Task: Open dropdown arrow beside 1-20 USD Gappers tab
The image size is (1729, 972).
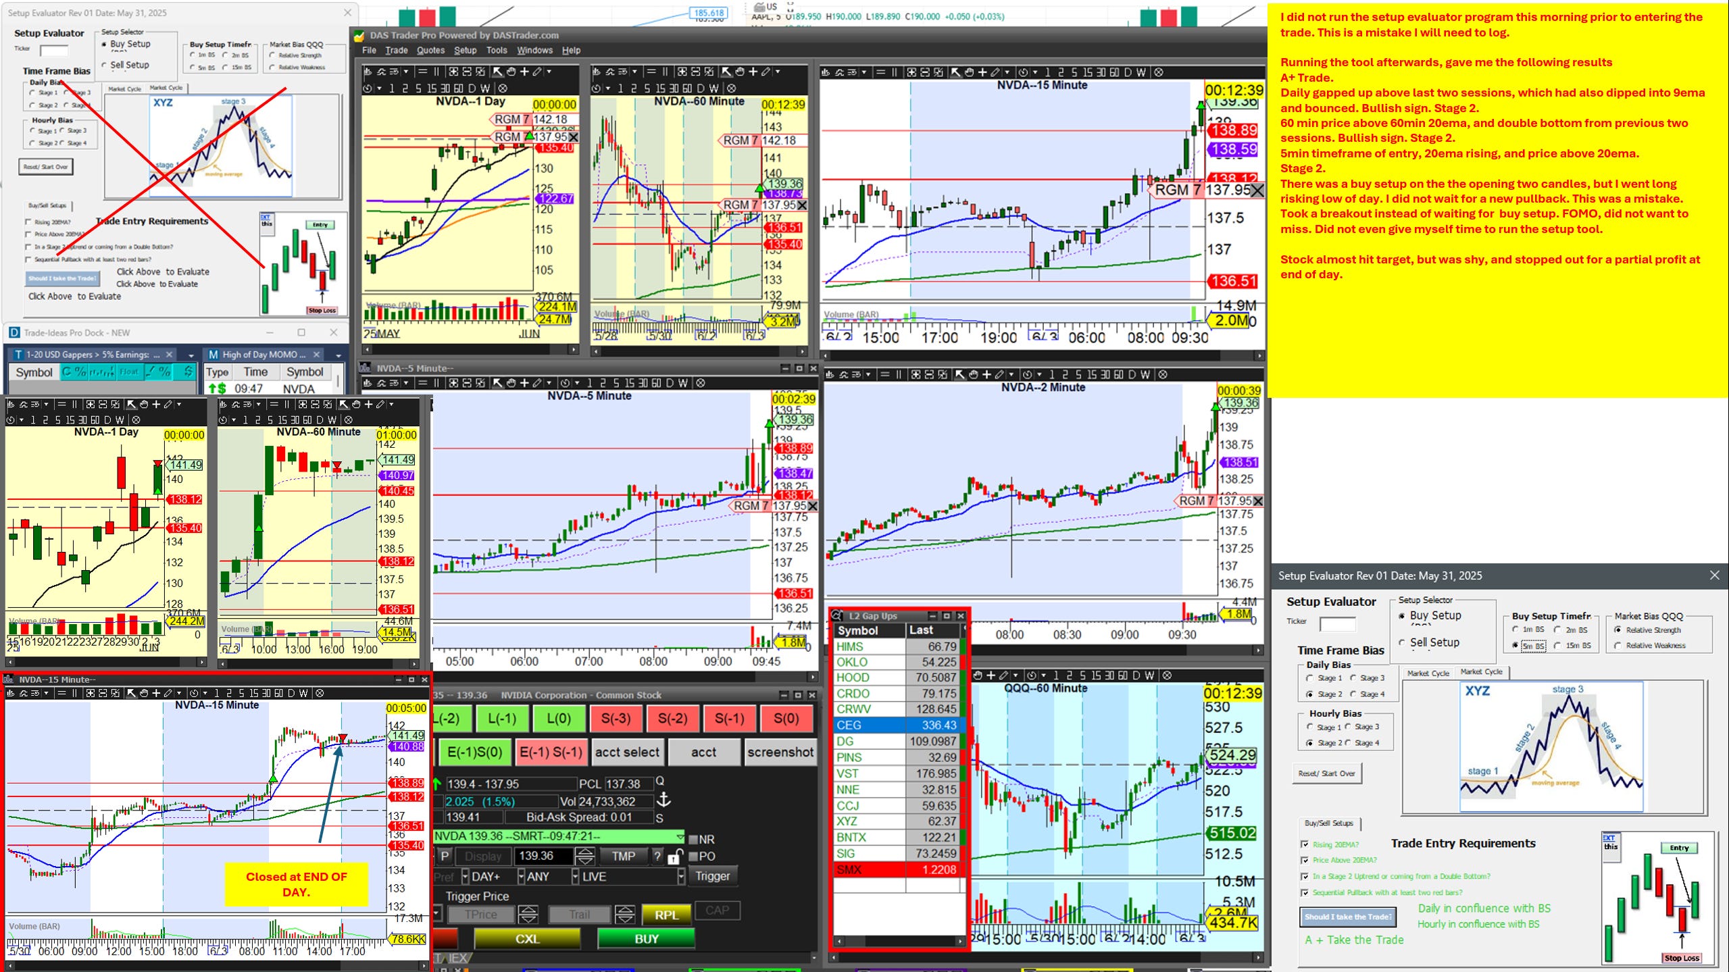Action: [x=191, y=355]
